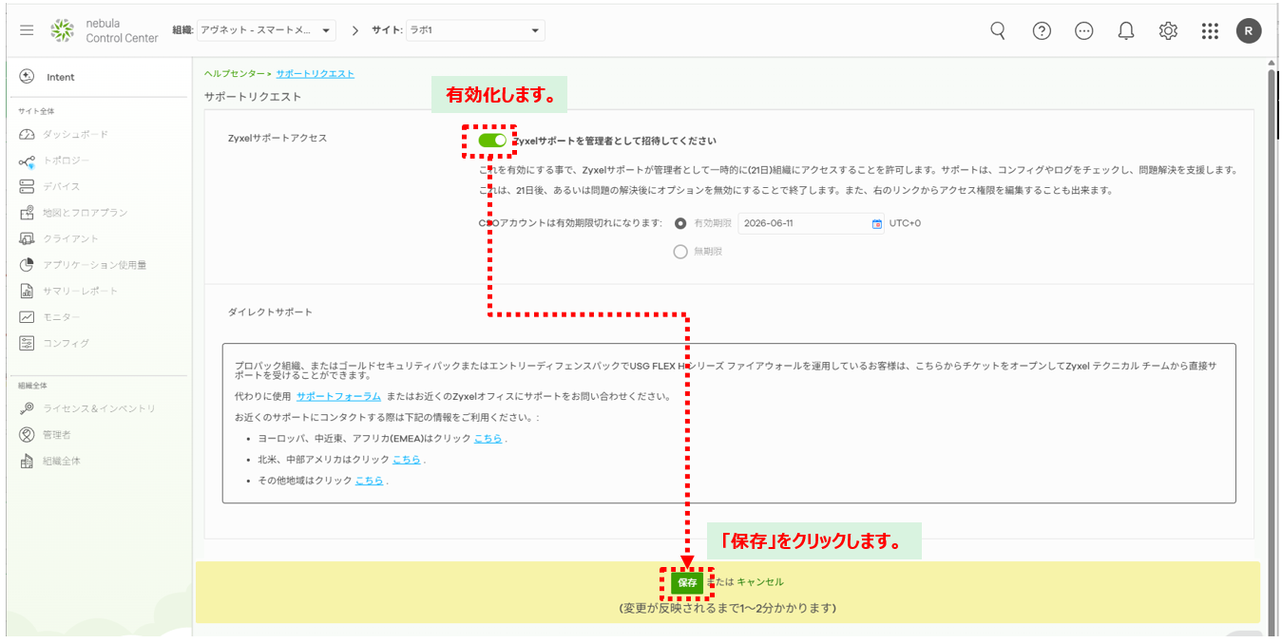
Task: Click the アプリケーション使用量 pie icon
Action: pos(27,265)
